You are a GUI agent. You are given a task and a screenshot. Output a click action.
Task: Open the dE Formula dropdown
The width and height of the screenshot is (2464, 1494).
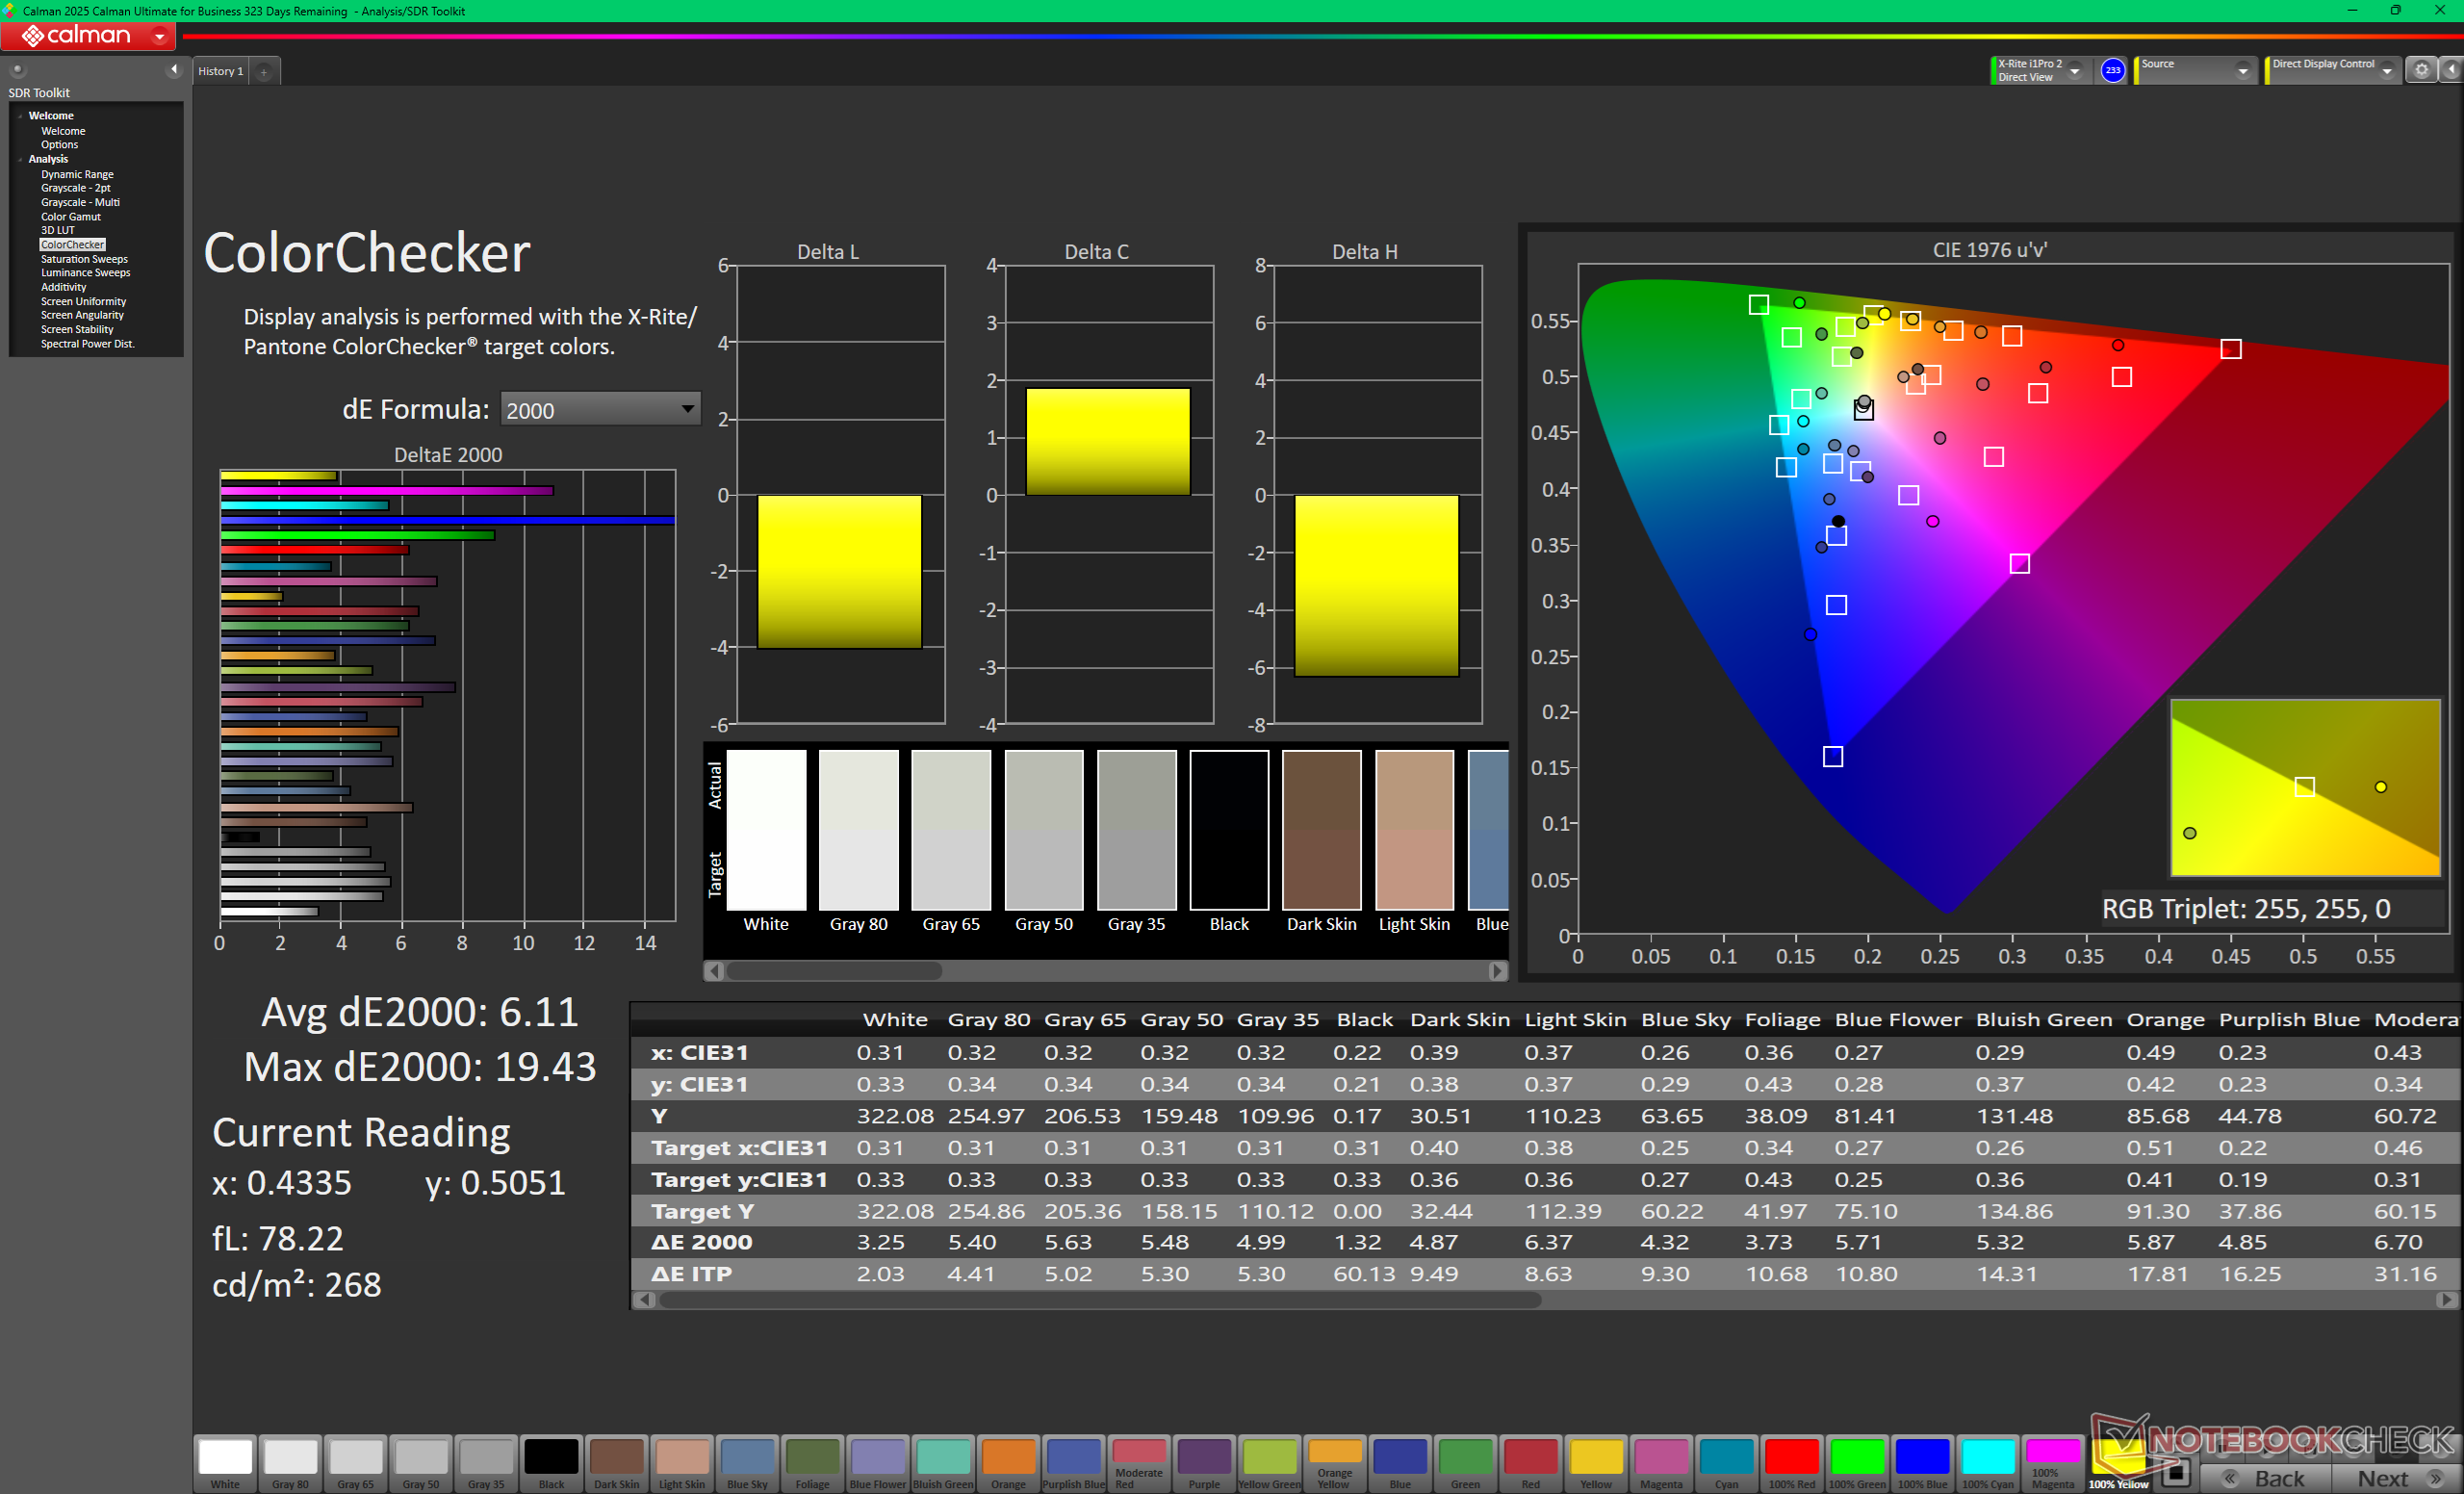tap(599, 409)
